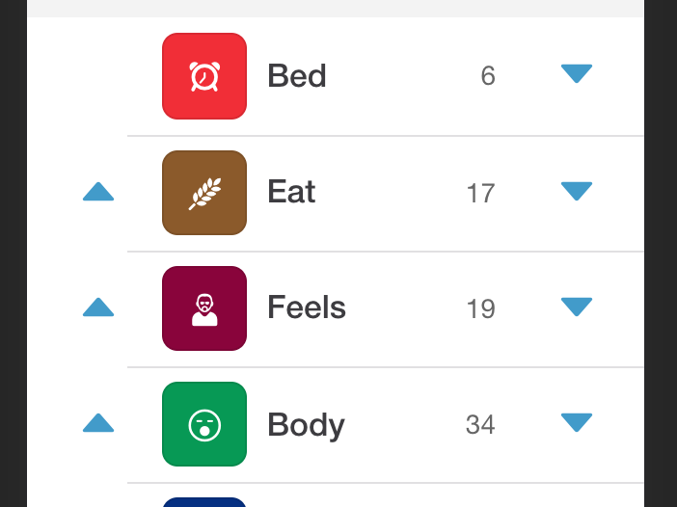The image size is (677, 507).
Task: Click the count 34 beside Body
Action: pos(480,424)
